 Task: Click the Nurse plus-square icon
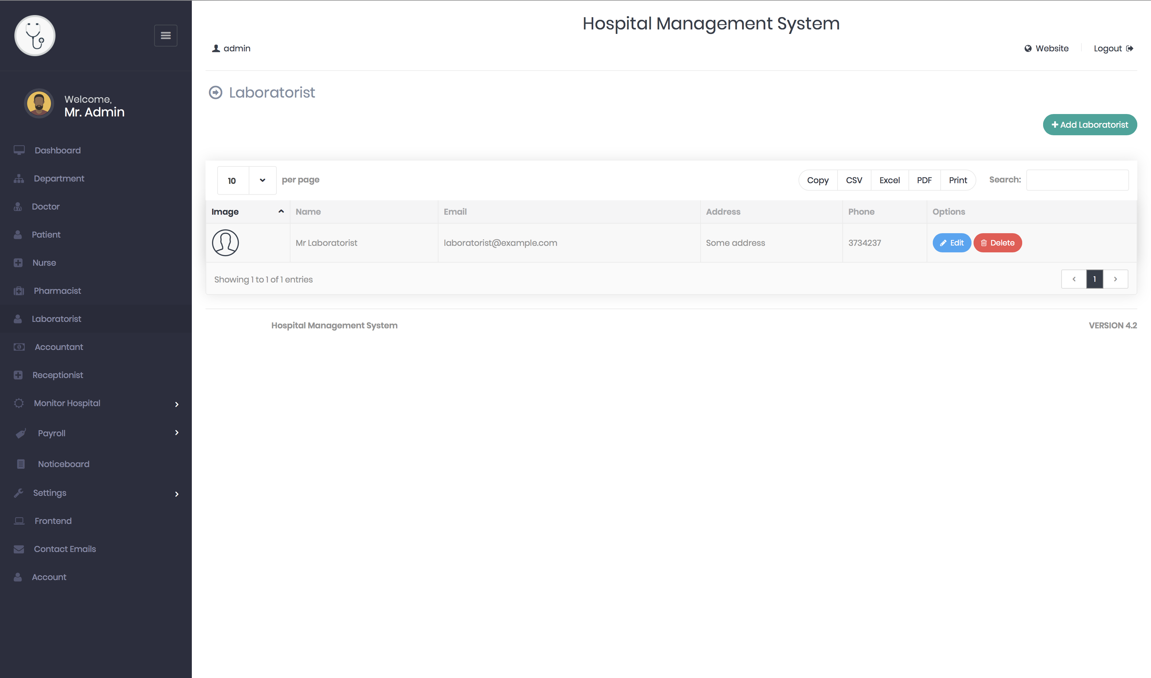pyautogui.click(x=18, y=263)
